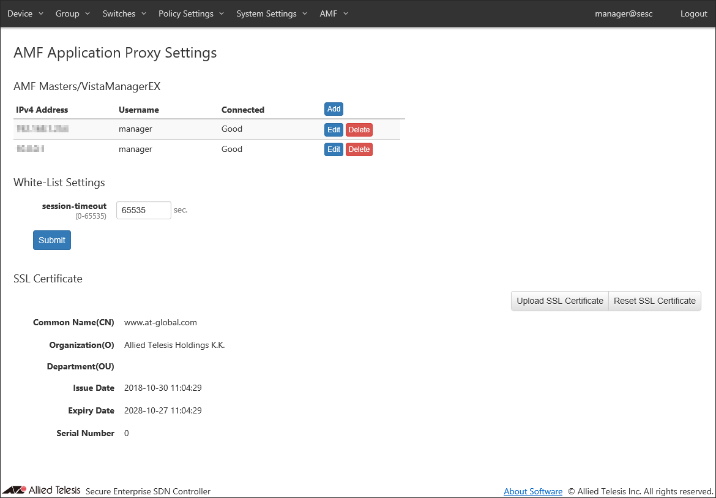Edit the first AMF Master row
Image resolution: width=716 pixels, height=498 pixels.
334,130
